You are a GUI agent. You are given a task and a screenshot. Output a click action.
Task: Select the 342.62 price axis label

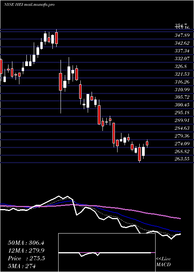pyautogui.click(x=182, y=43)
